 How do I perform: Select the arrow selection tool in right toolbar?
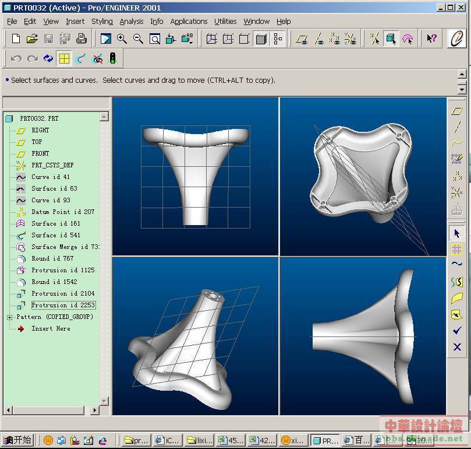point(457,233)
